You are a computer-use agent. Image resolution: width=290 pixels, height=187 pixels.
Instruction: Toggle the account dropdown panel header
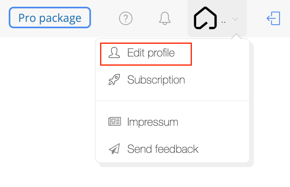(x=217, y=18)
